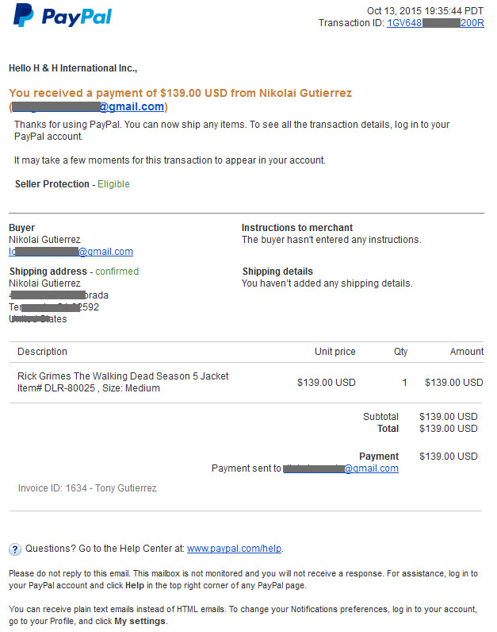
Task: Click the PayPal wordmark in the header
Action: pos(76,17)
